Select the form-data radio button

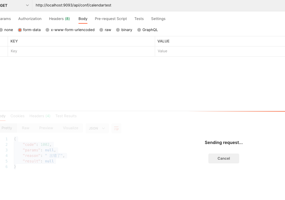pyautogui.click(x=20, y=30)
